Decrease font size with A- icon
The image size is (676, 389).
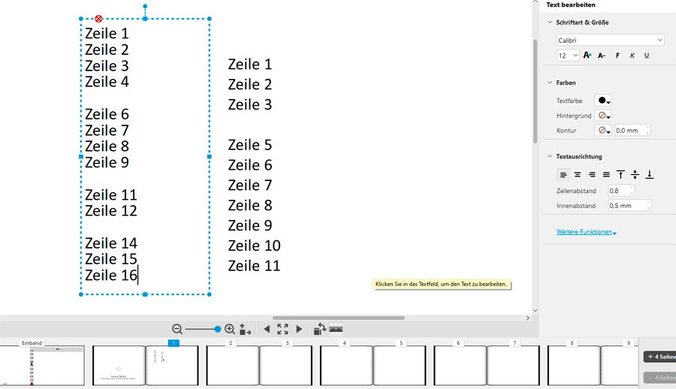[602, 56]
